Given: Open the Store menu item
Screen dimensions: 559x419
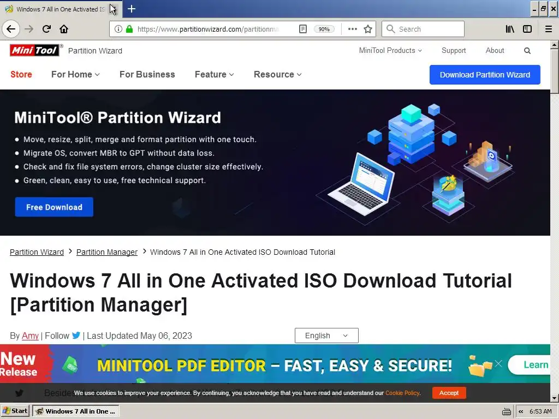Looking at the screenshot, I should click(x=21, y=74).
